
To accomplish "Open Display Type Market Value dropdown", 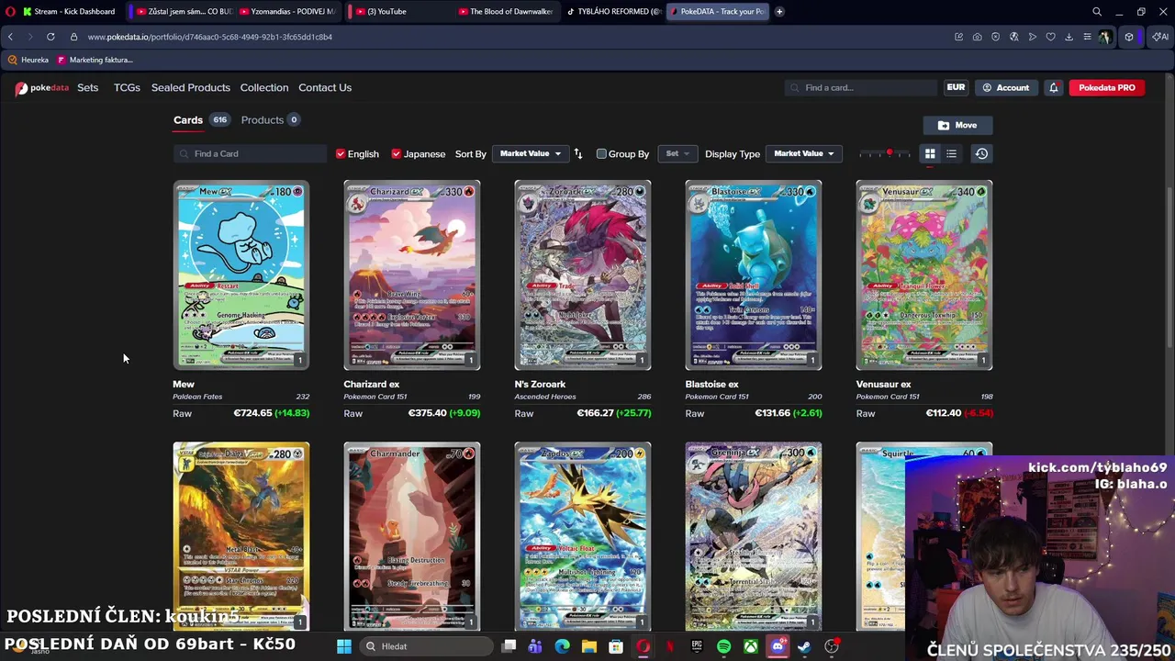I will tap(803, 154).
